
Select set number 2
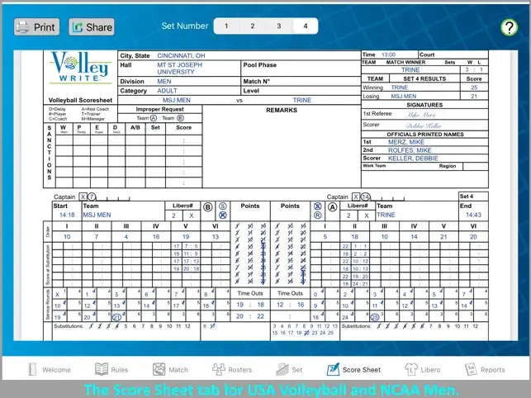click(x=253, y=26)
